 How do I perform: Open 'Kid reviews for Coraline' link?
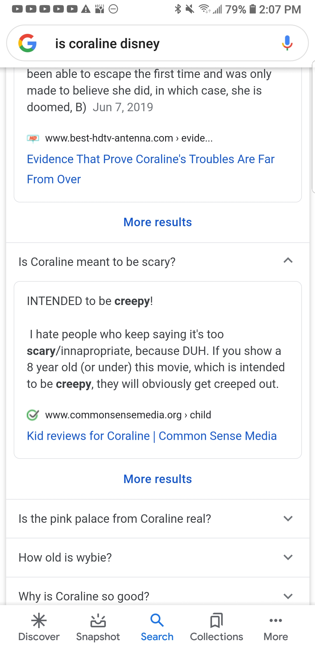(x=151, y=436)
